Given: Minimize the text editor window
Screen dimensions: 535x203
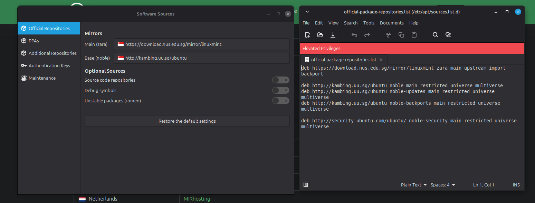Looking at the screenshot, I should [496, 12].
